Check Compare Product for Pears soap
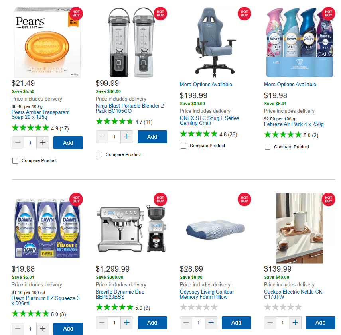 click(x=15, y=161)
